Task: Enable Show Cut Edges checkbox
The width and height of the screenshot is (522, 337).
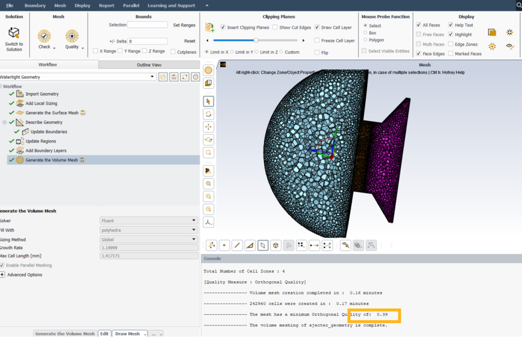Action: point(275,27)
